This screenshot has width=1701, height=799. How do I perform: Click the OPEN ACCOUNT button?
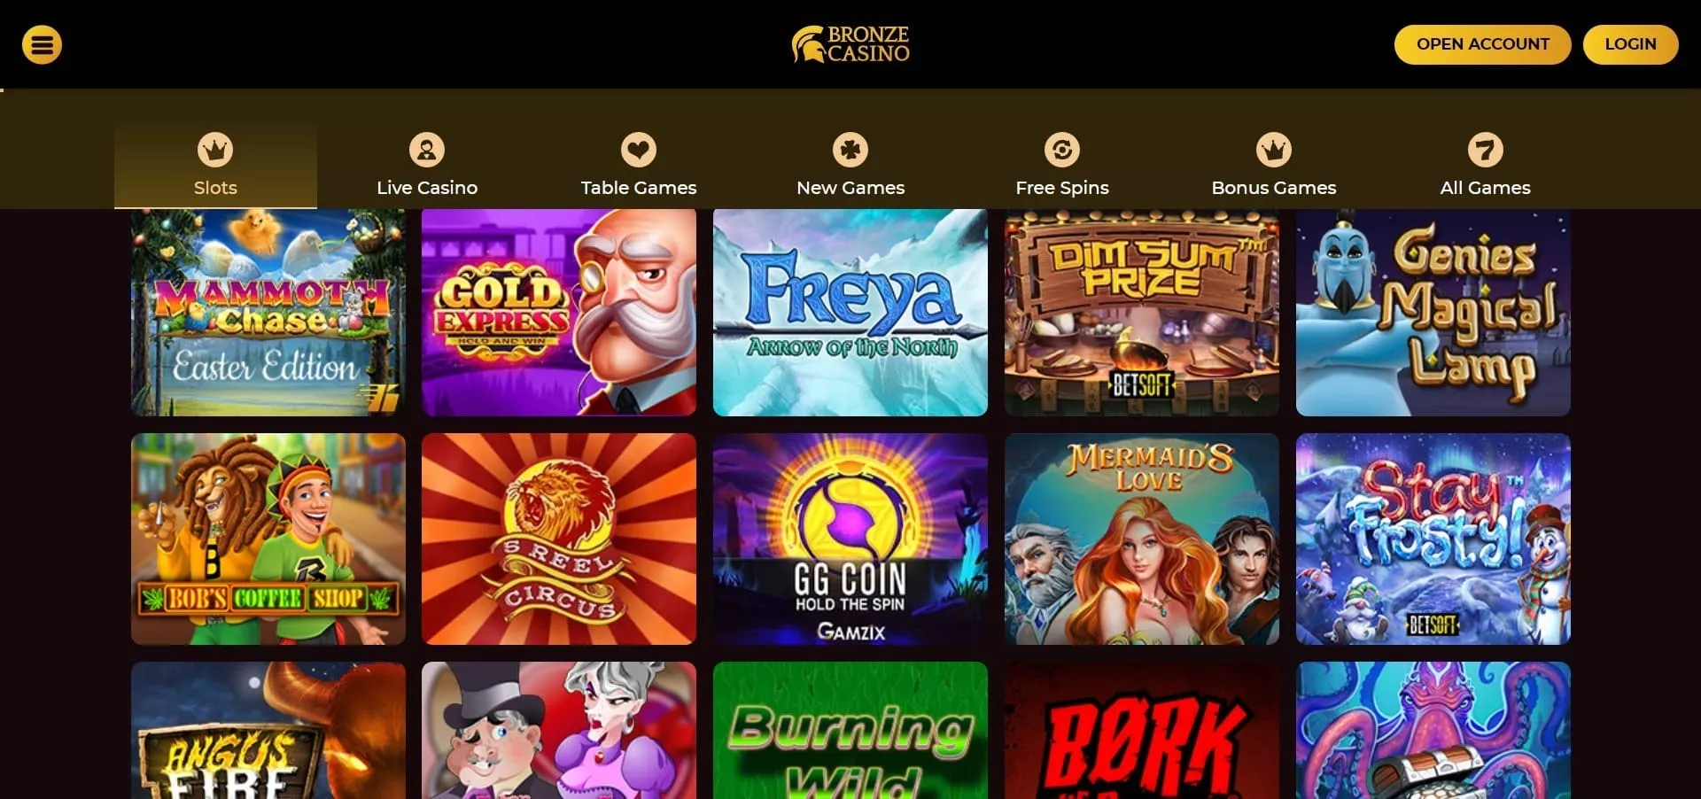1483,44
